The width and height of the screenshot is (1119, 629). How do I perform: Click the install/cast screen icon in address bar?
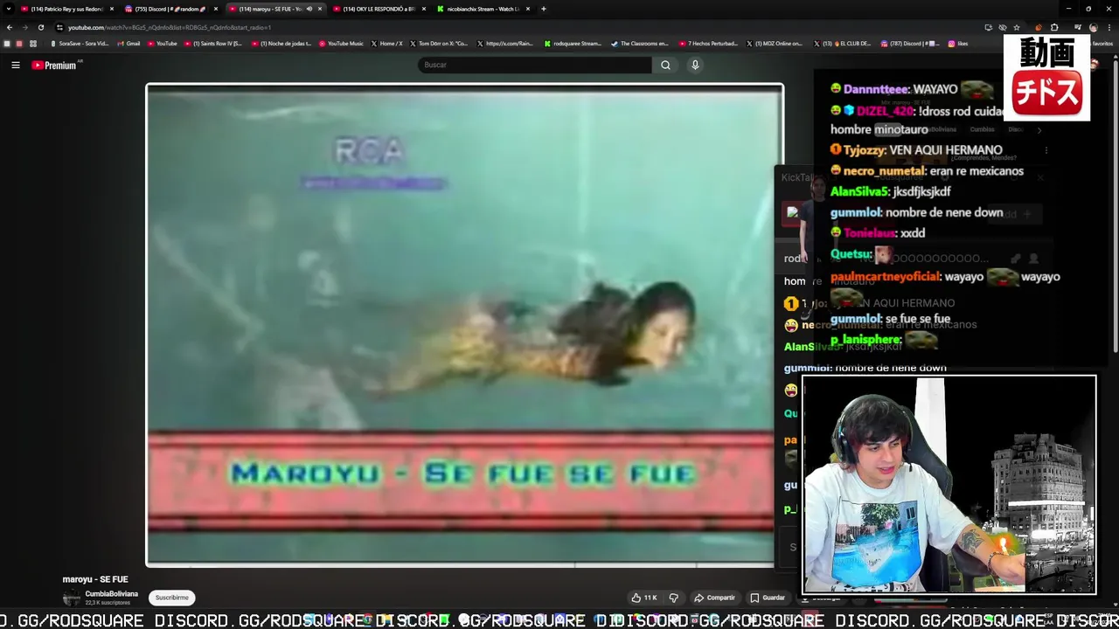tap(988, 27)
